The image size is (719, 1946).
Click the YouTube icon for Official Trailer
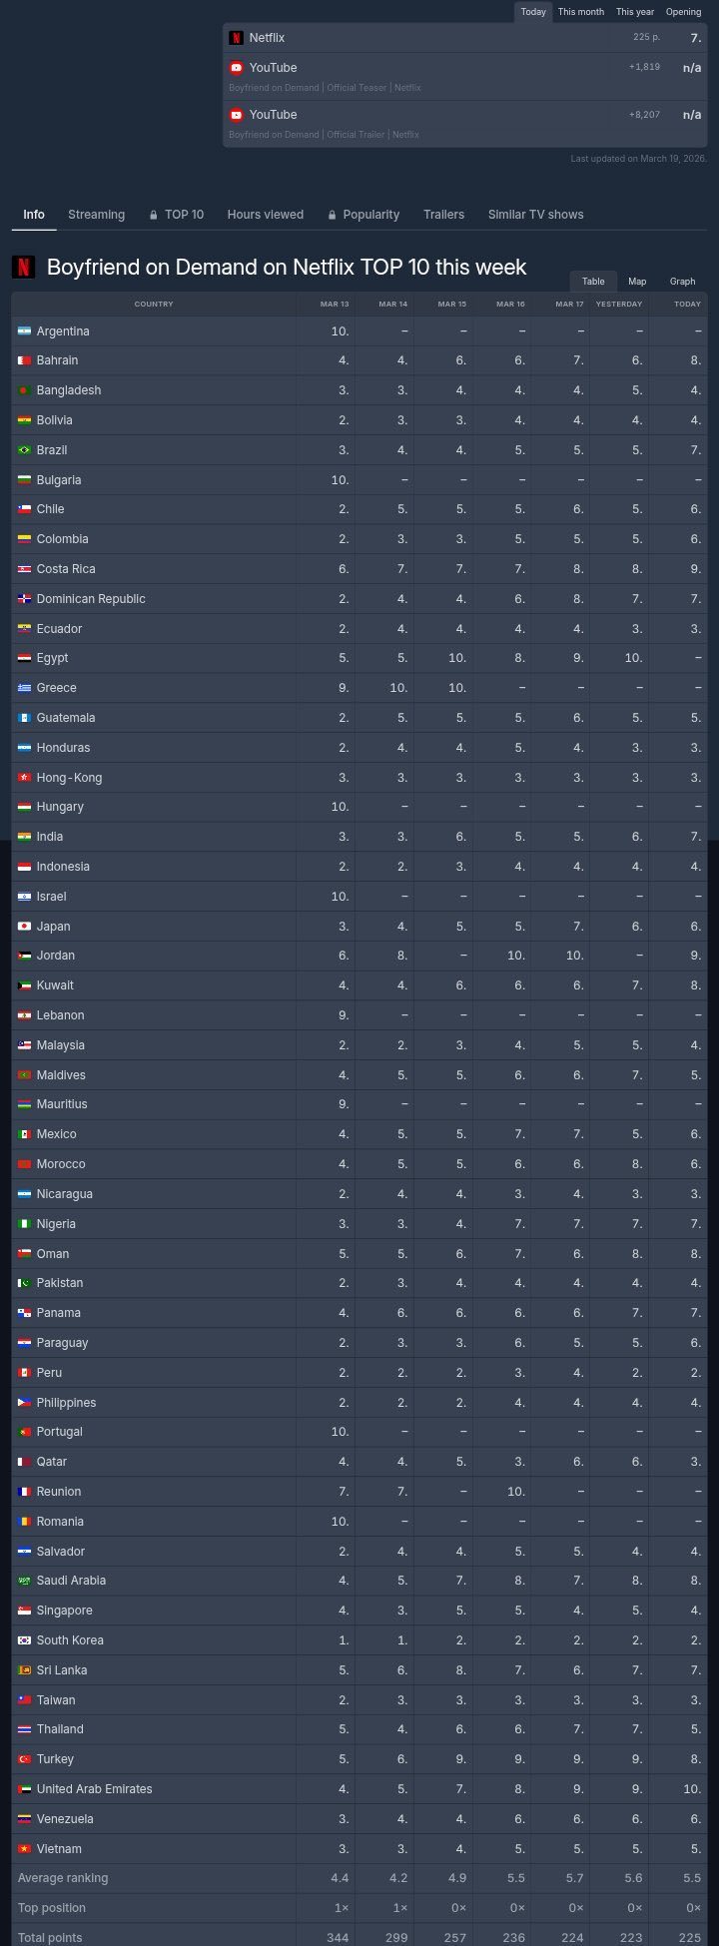237,115
